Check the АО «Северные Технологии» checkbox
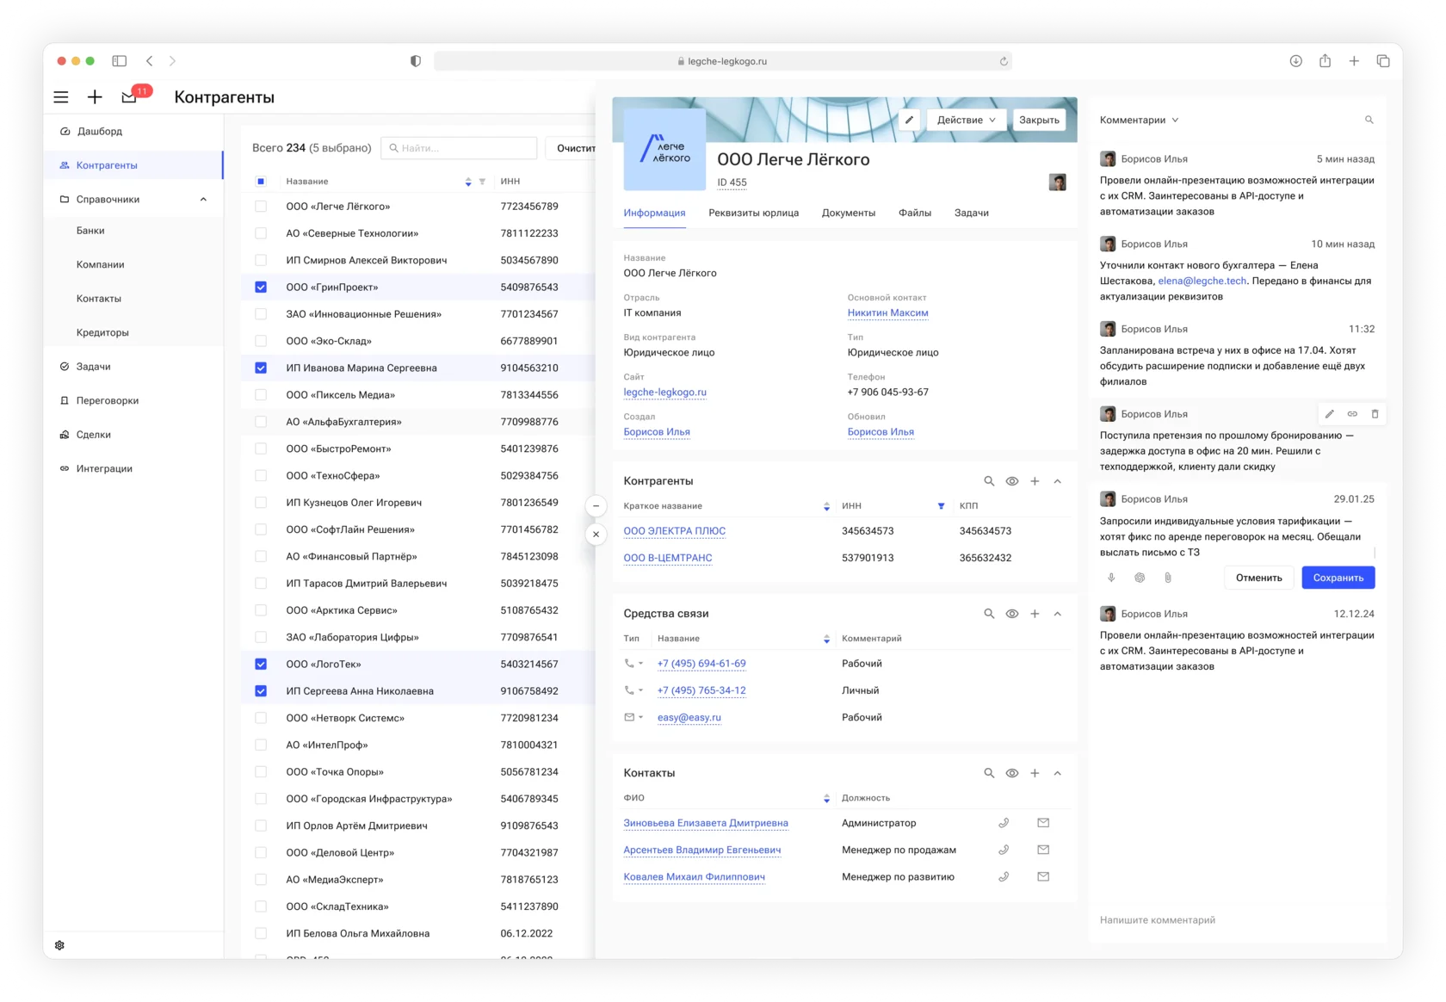Image resolution: width=1446 pixels, height=1002 pixels. pyautogui.click(x=261, y=233)
